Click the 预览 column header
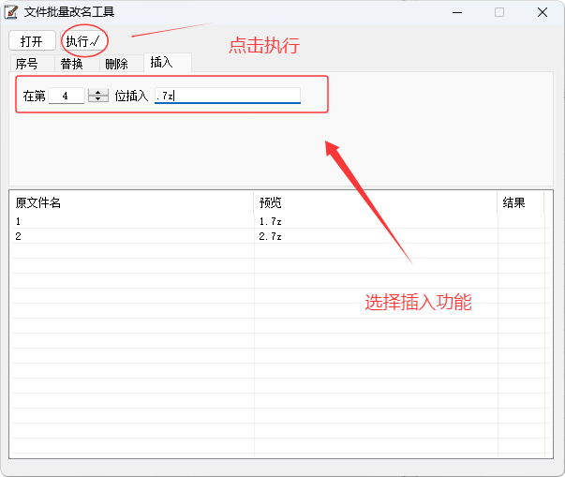Screen dimensions: 565x477 (376, 202)
